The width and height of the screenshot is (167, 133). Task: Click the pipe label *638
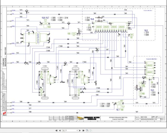pyautogui.click(x=145, y=97)
